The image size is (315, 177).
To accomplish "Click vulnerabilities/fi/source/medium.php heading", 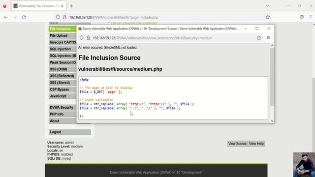I will (x=120, y=69).
